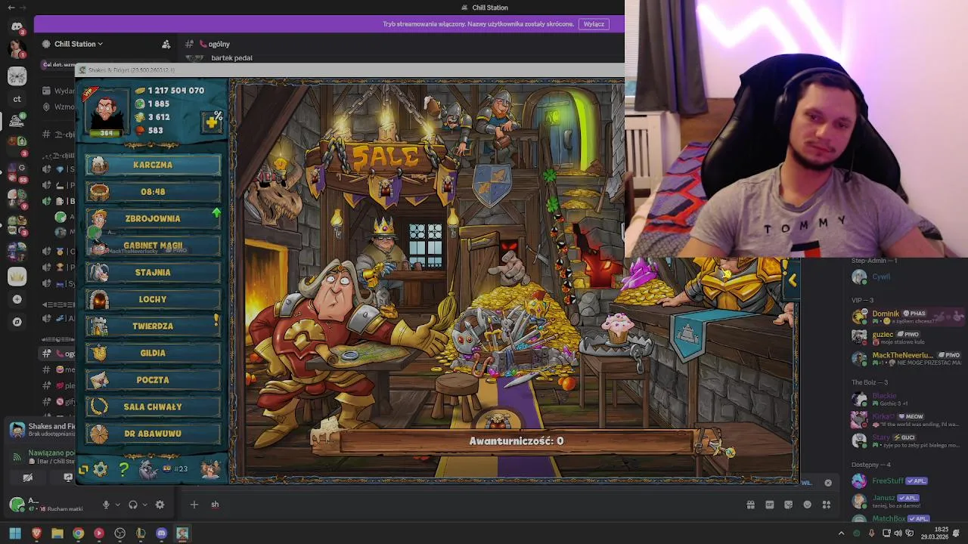Expand the headphones output options arrow

point(144,505)
